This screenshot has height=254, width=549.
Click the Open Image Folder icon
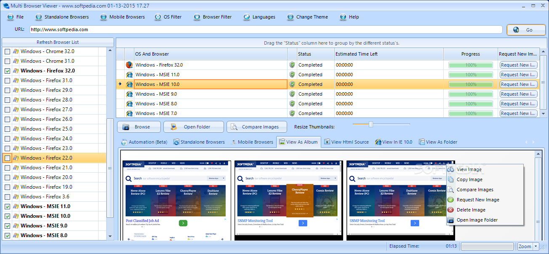(450, 220)
